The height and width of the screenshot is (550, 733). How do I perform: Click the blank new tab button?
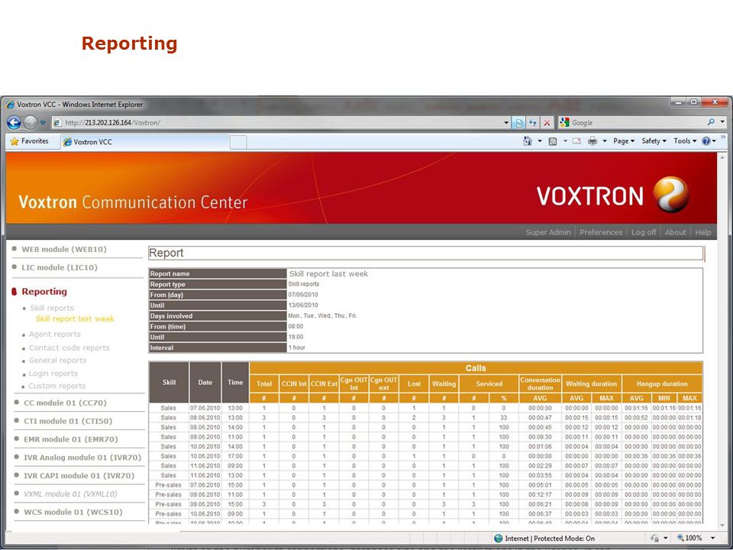tap(238, 142)
